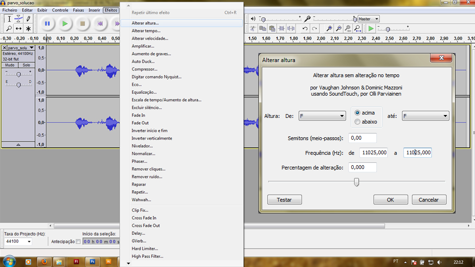Select the Time Shift tool
Screen dimensions: 475x267
point(18,28)
